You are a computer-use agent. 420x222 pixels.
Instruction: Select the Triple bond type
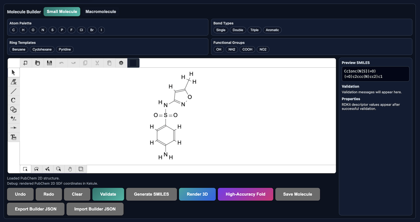pyautogui.click(x=255, y=30)
